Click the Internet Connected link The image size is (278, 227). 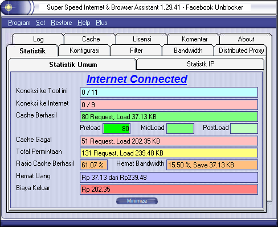[x=137, y=79]
